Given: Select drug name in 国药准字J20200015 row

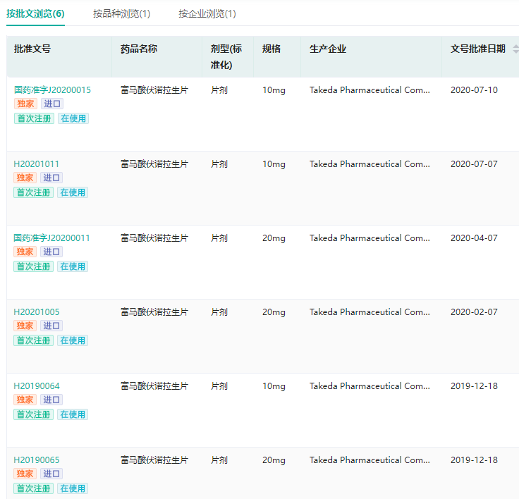Looking at the screenshot, I should [154, 90].
